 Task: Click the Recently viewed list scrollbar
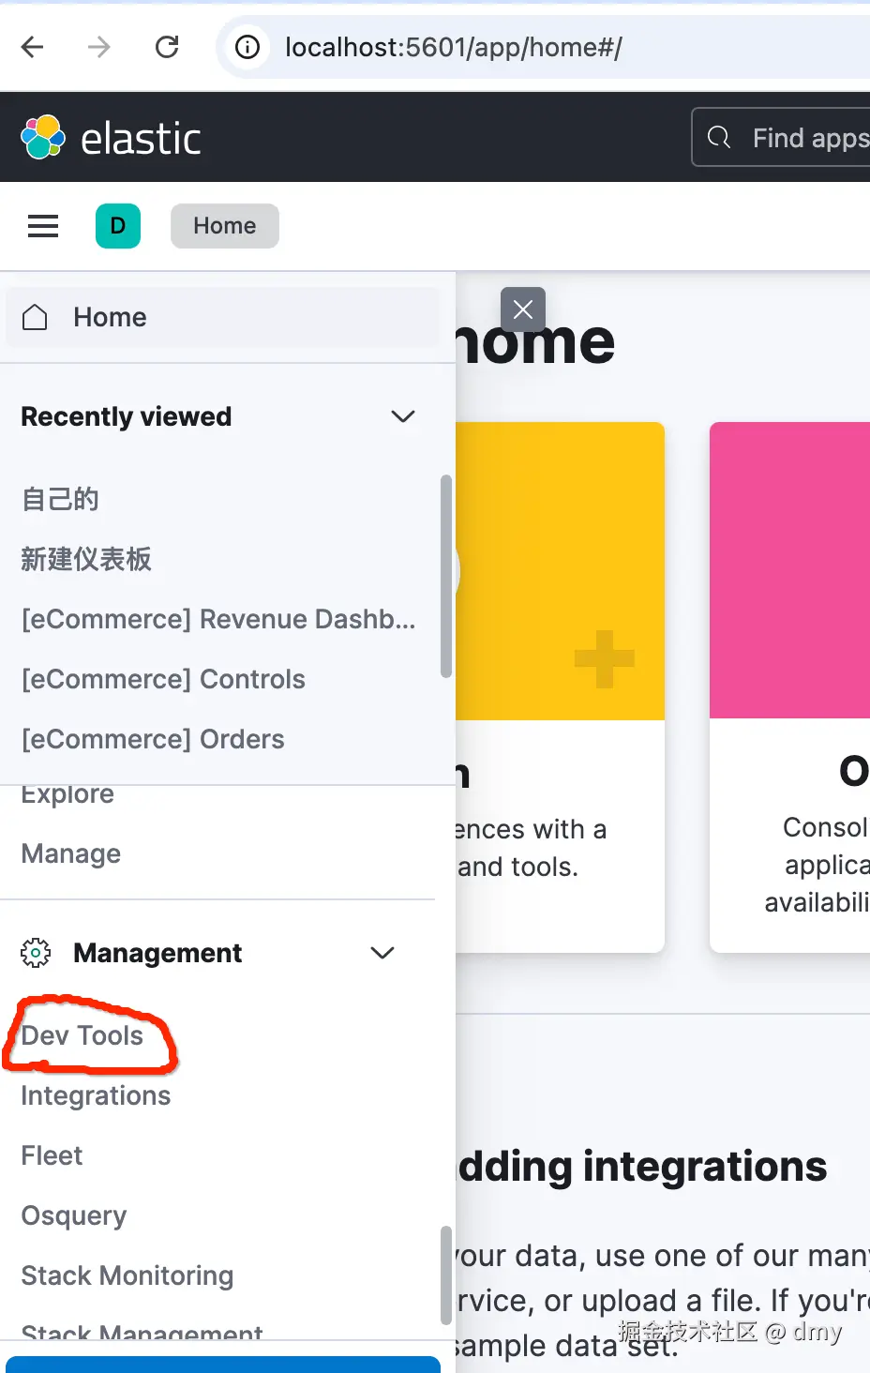(446, 576)
